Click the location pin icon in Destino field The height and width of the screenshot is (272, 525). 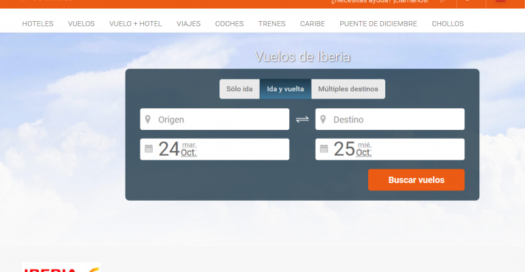pyautogui.click(x=323, y=119)
